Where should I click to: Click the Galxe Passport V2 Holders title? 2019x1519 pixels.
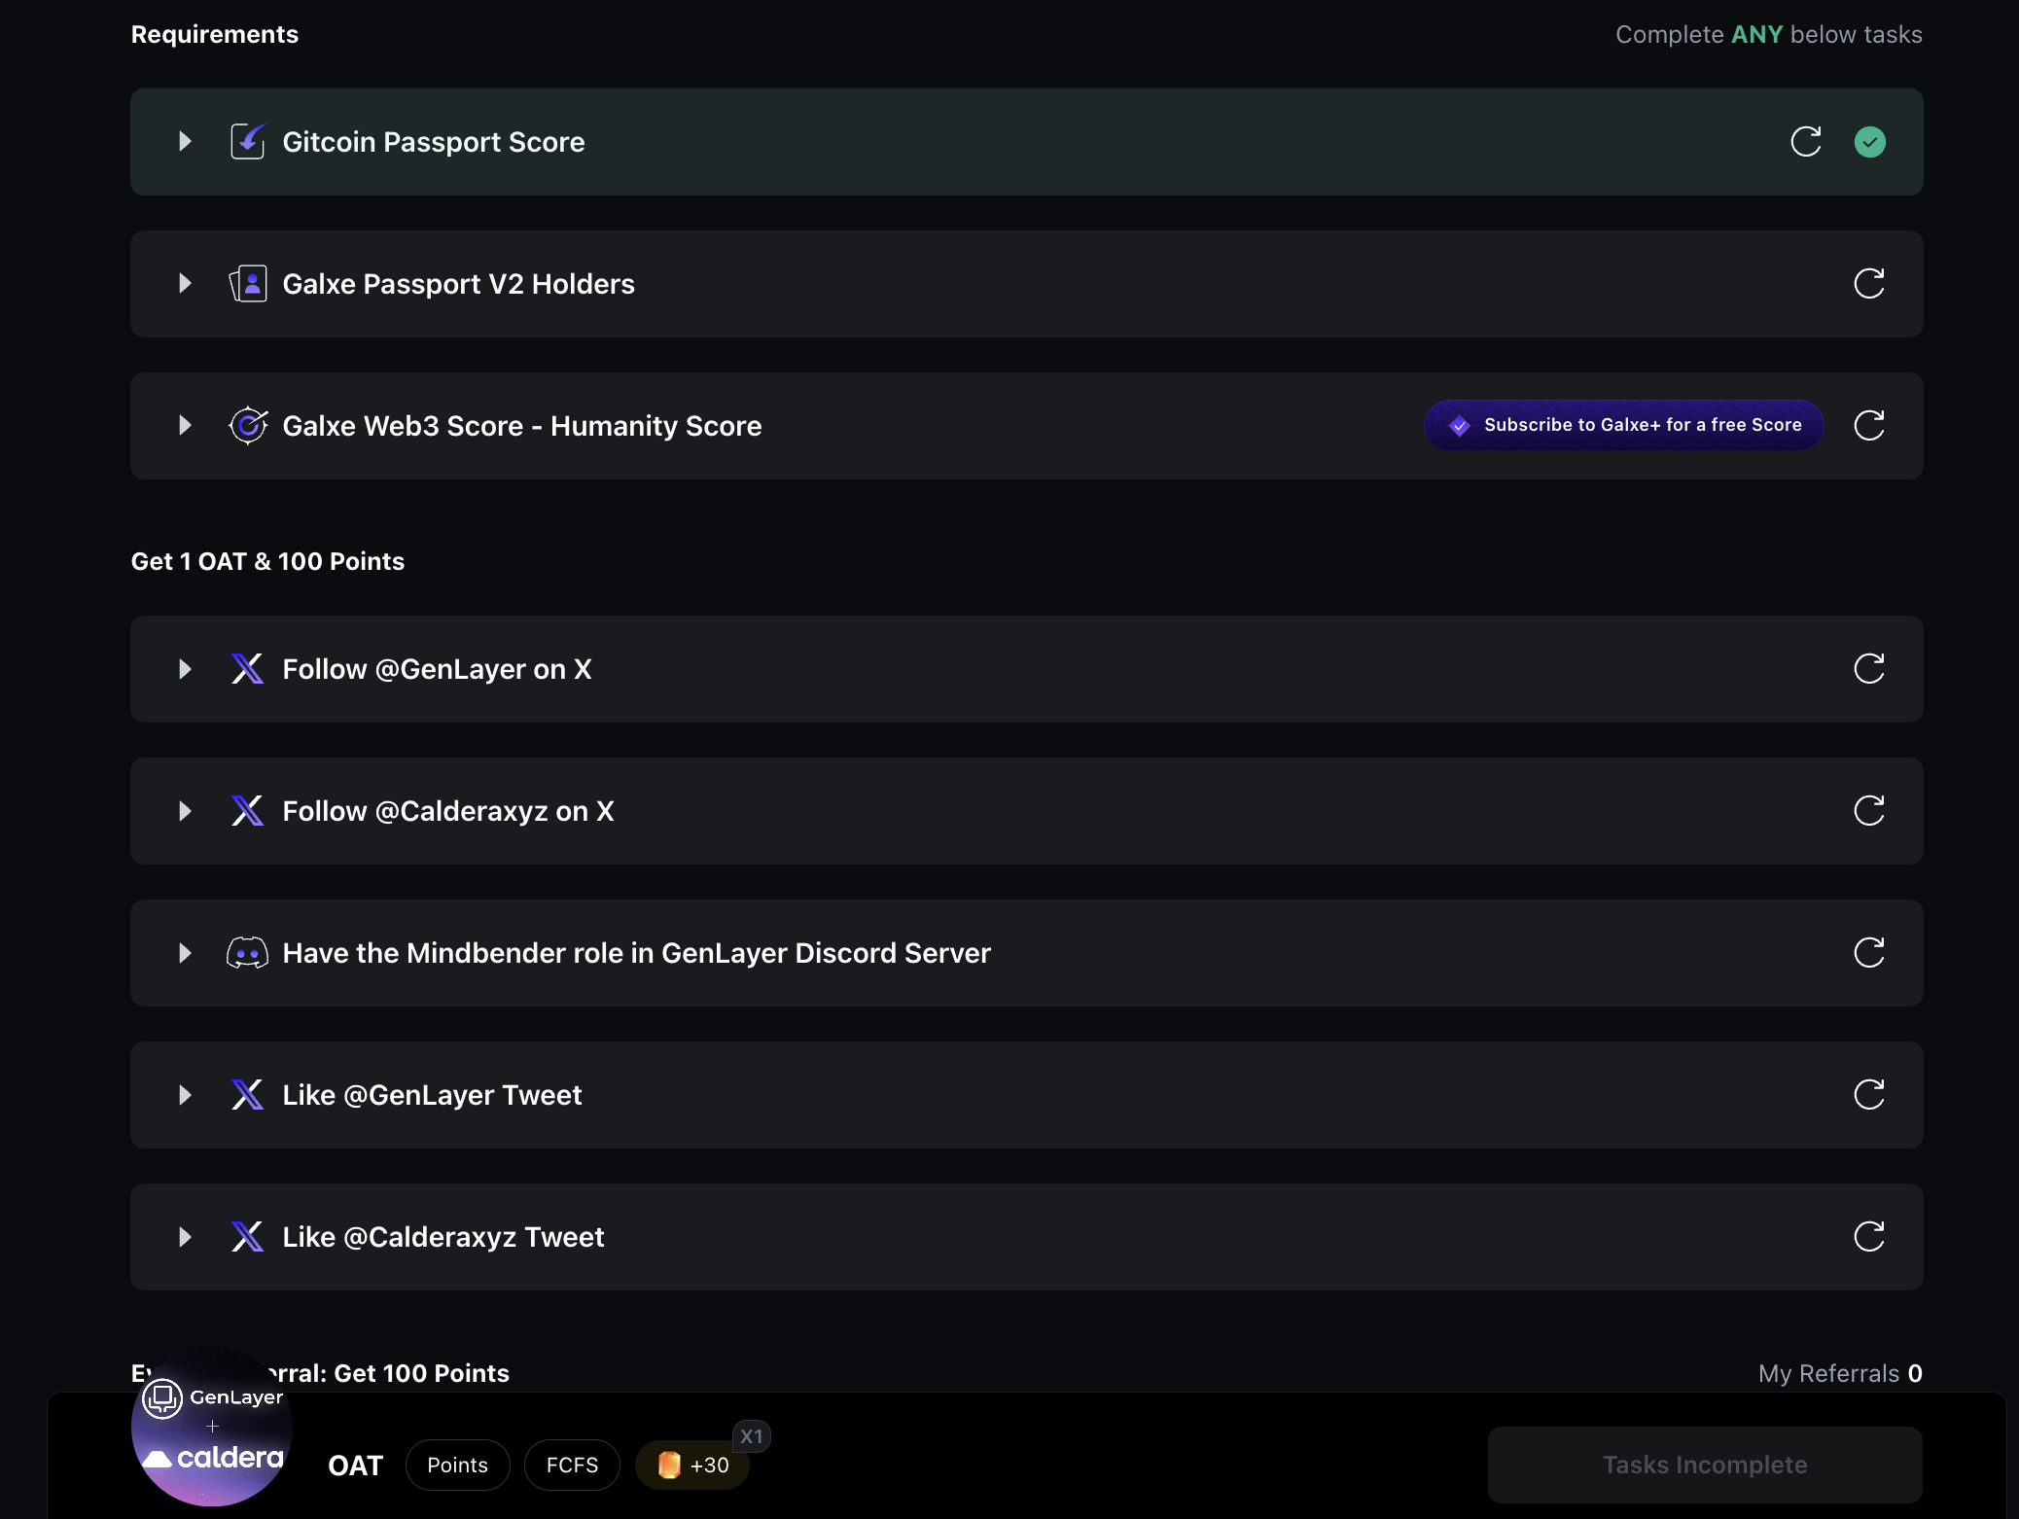tap(458, 284)
